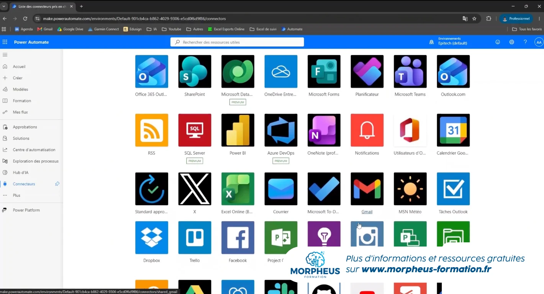Choose the Microsoft Teams connector
The height and width of the screenshot is (294, 544).
[x=410, y=72]
